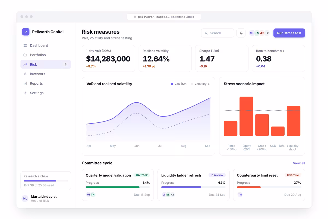Click the Liquidity shock stress bar
The image size is (328, 219).
click(294, 121)
